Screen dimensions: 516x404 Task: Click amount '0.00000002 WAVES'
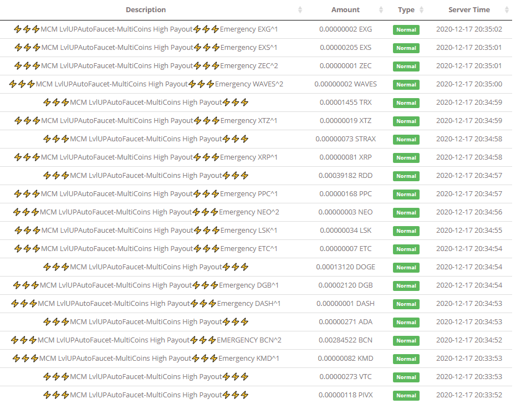[x=345, y=84]
